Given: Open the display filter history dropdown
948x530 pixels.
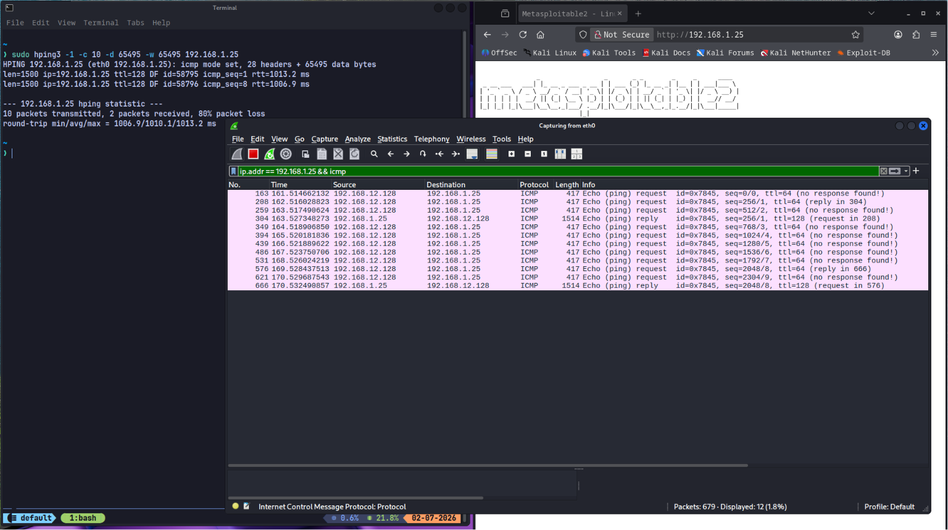Looking at the screenshot, I should (906, 171).
